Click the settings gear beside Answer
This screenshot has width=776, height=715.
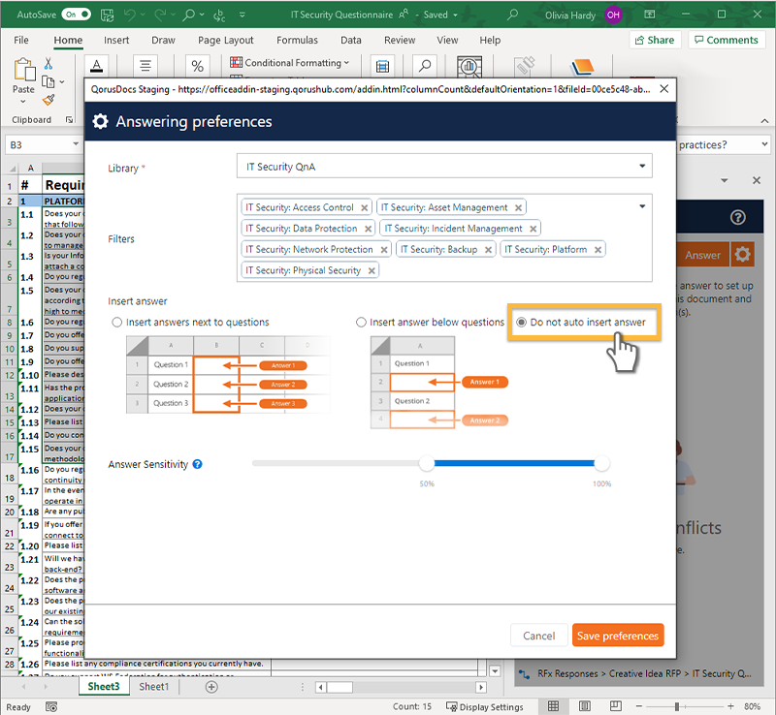(742, 255)
